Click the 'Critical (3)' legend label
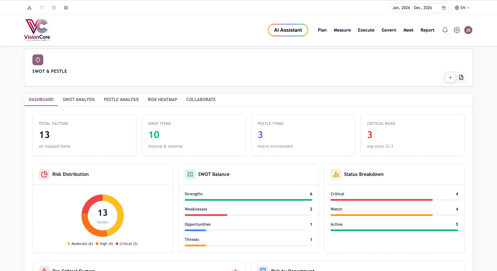This screenshot has height=271, width=497. coord(129,244)
